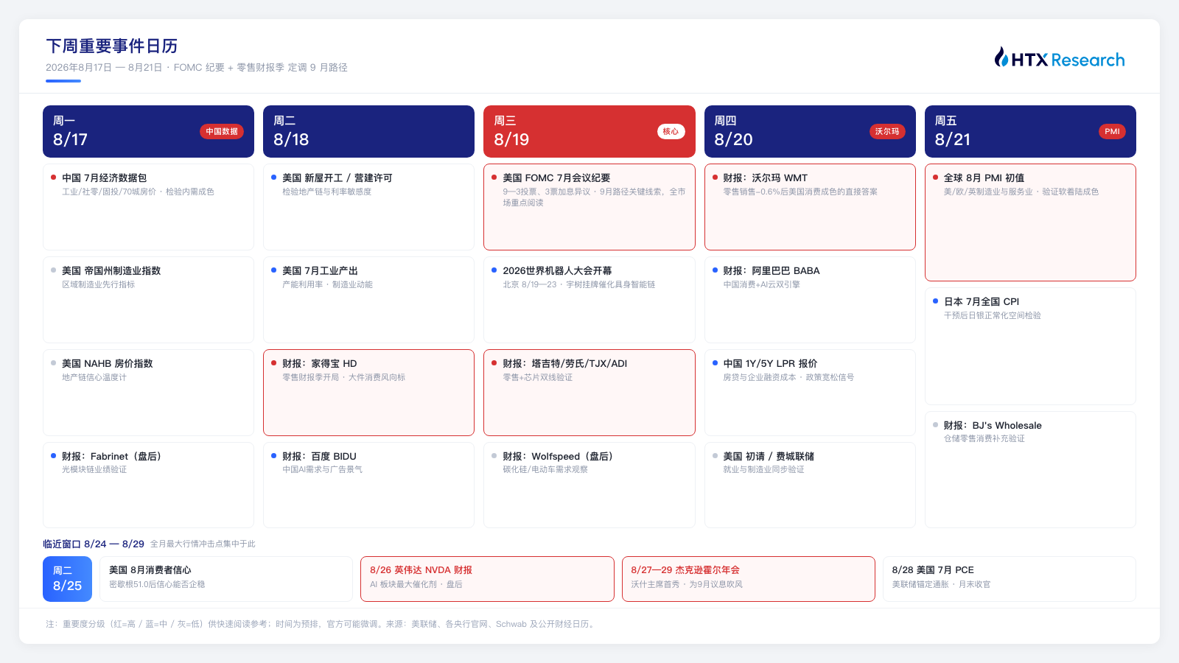Click the 8/28 美国 7月 PCE card
The image size is (1179, 663).
(1010, 579)
